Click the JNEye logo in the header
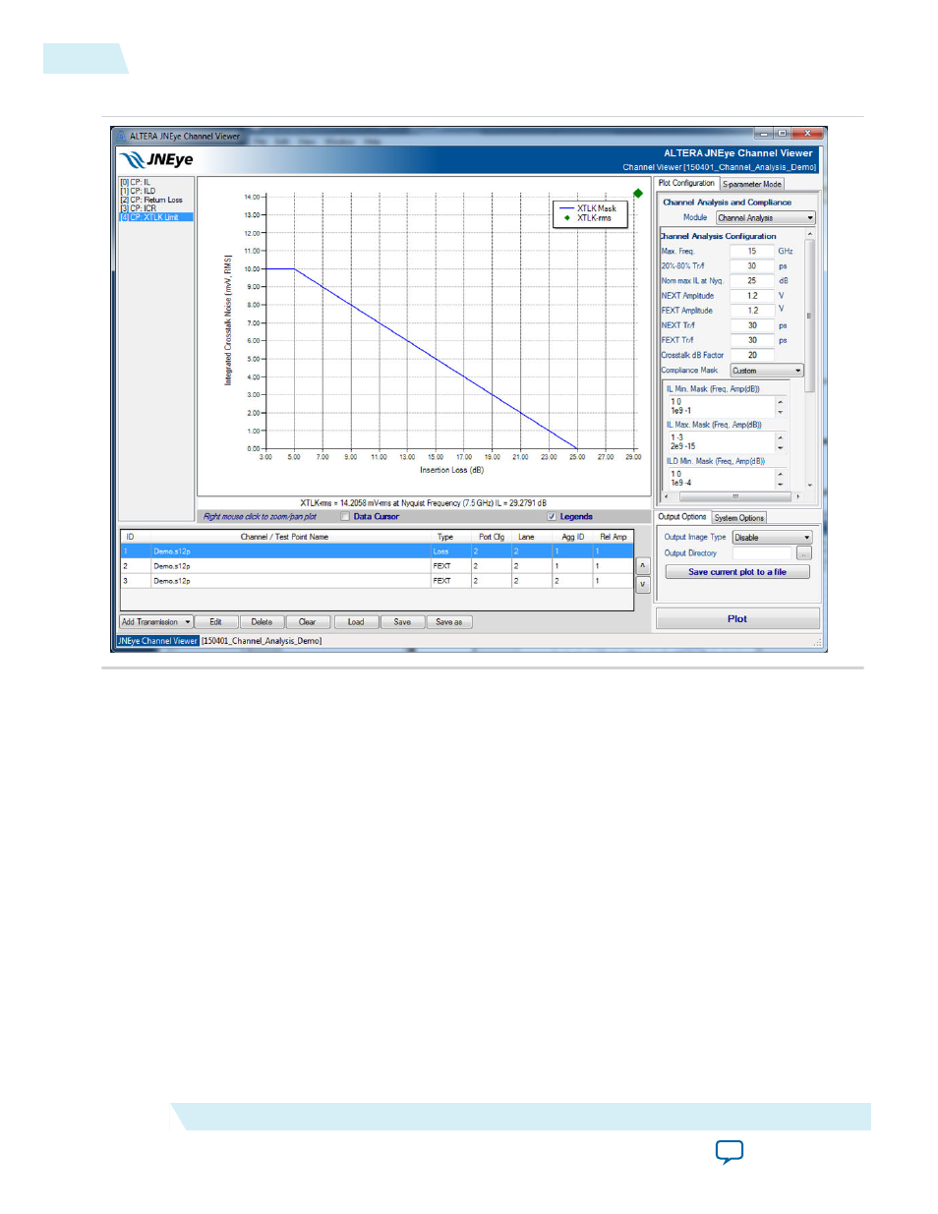The image size is (938, 1214). (x=156, y=160)
